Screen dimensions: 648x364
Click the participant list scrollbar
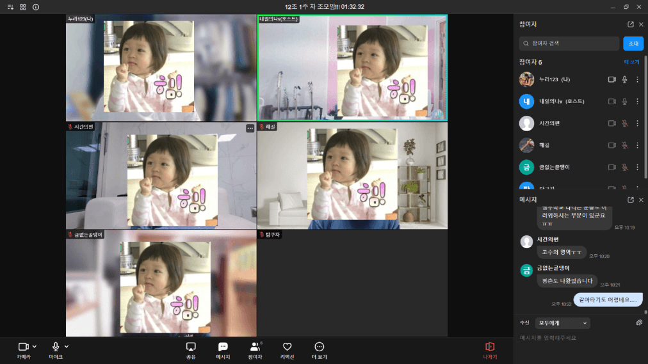[x=645, y=118]
